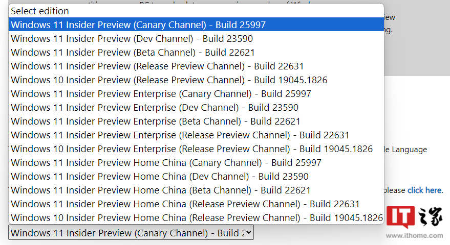Pick Windows 10 Enterprise Release Preview option

click(x=191, y=149)
